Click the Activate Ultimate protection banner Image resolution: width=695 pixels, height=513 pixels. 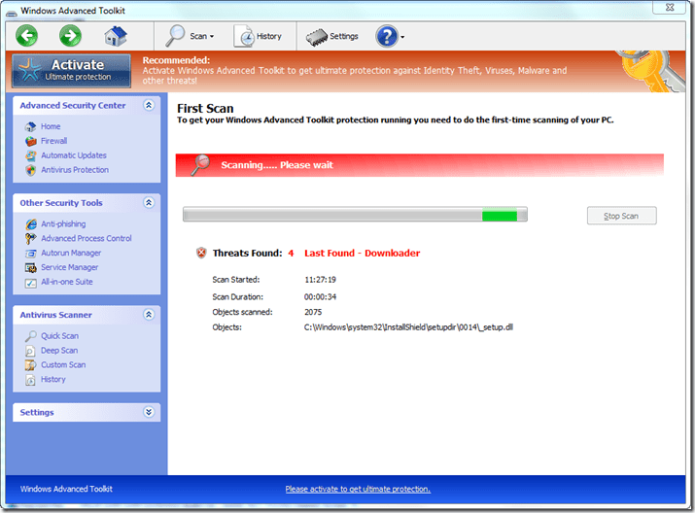pyautogui.click(x=71, y=70)
